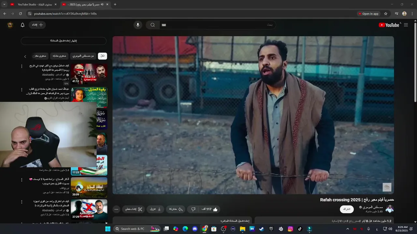Like the video with 117 ألف thumbs up
The image size is (417, 234).
click(209, 209)
